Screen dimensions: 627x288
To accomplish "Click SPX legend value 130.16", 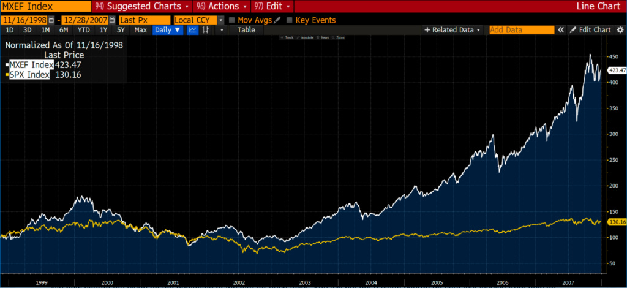I will click(68, 75).
